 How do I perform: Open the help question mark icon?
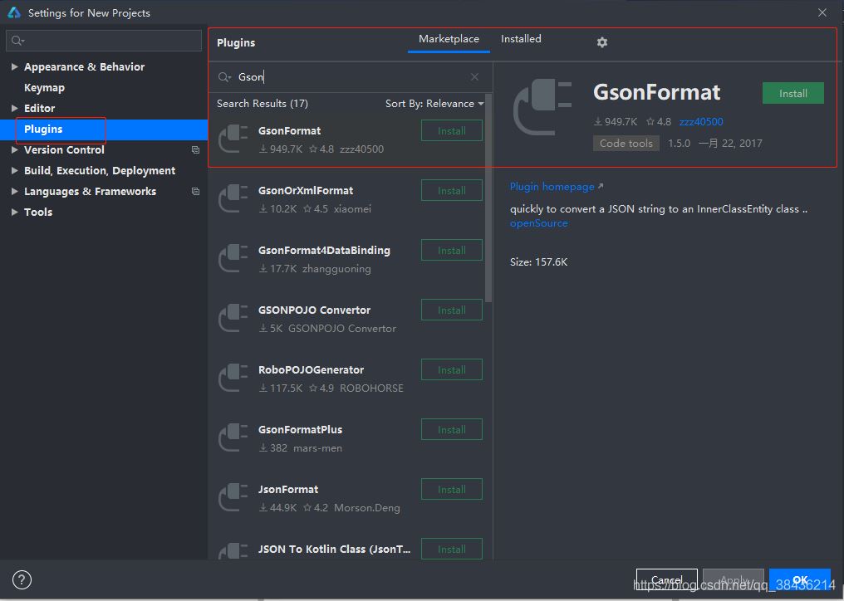tap(22, 579)
